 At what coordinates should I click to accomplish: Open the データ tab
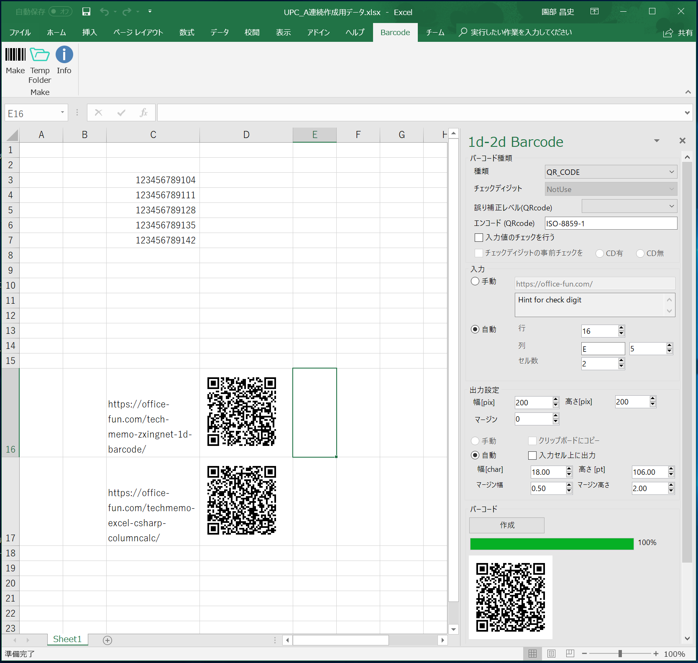pos(220,33)
